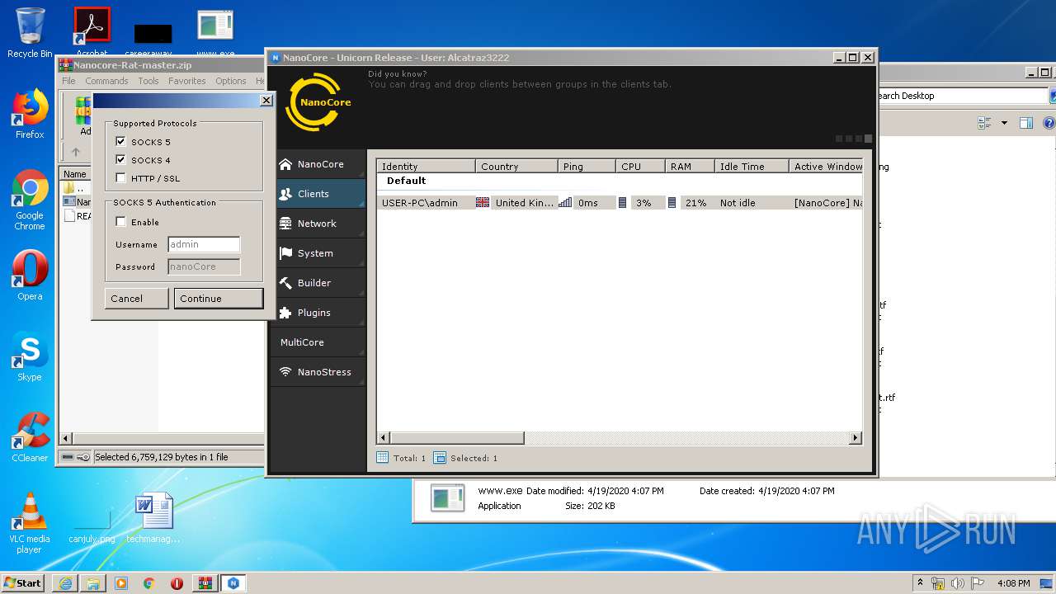Open the Start menu
The width and height of the screenshot is (1056, 594).
click(x=23, y=582)
